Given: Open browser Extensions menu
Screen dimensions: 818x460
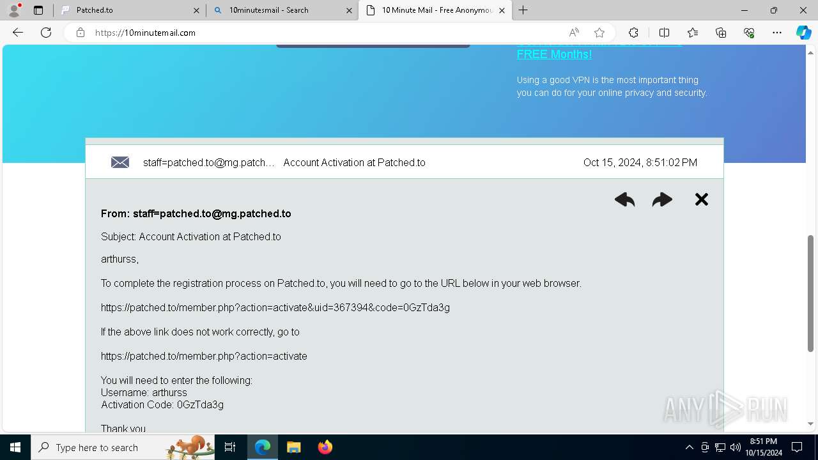Looking at the screenshot, I should [x=633, y=33].
